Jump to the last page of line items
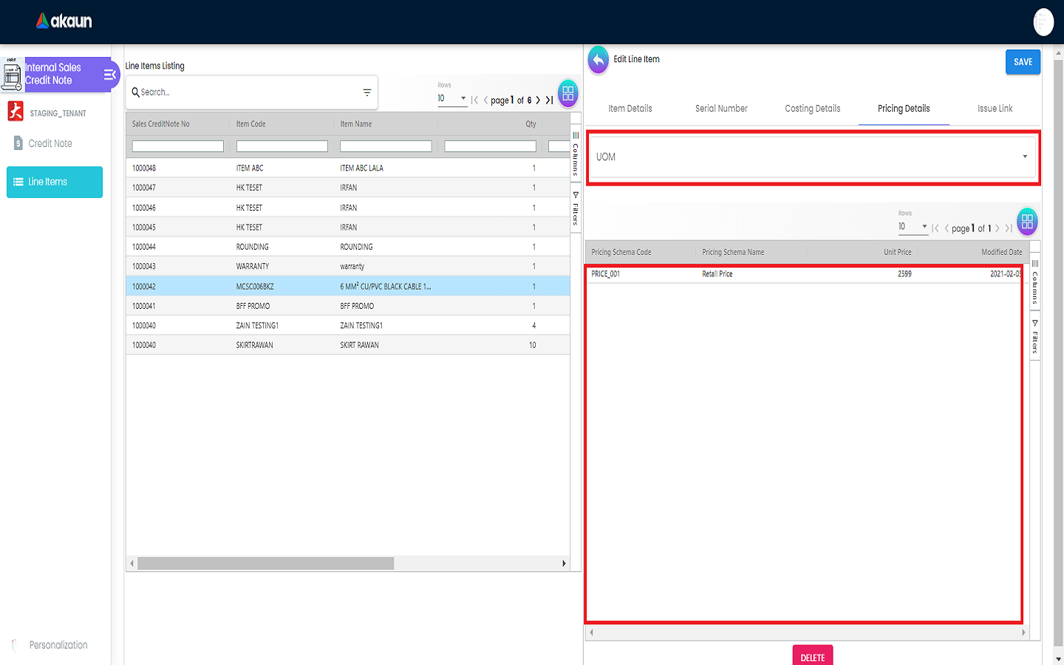The image size is (1064, 665). pyautogui.click(x=550, y=100)
